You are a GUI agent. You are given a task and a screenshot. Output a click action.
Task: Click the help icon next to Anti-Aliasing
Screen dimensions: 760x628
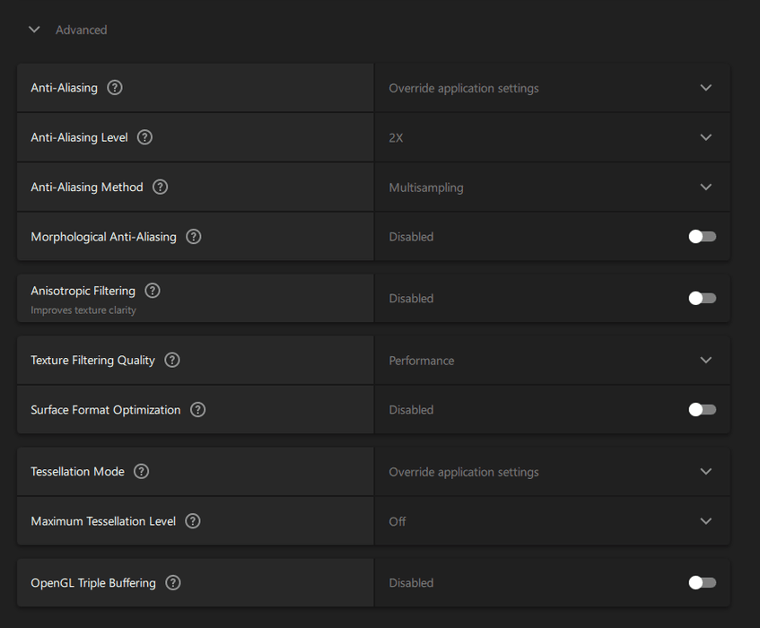click(x=115, y=88)
